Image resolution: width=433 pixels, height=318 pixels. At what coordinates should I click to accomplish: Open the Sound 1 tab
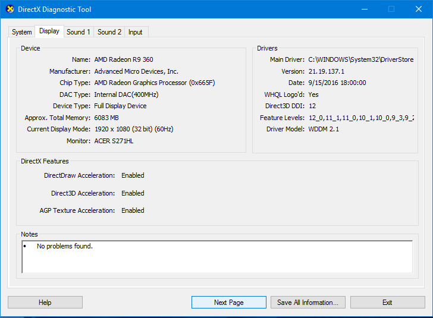pyautogui.click(x=79, y=32)
